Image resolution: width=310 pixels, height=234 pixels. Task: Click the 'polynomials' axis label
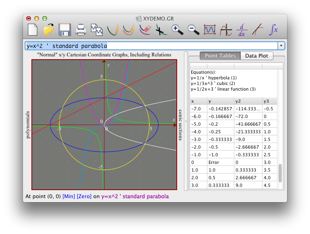tap(28, 125)
